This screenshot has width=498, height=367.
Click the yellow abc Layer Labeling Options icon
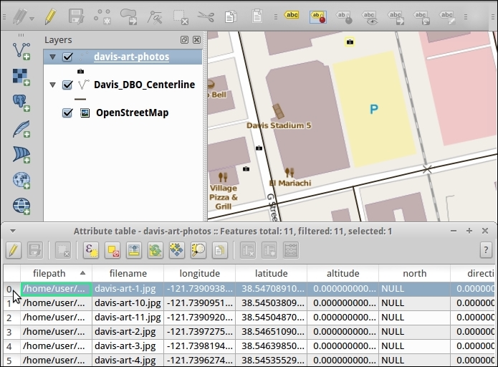[x=292, y=15]
